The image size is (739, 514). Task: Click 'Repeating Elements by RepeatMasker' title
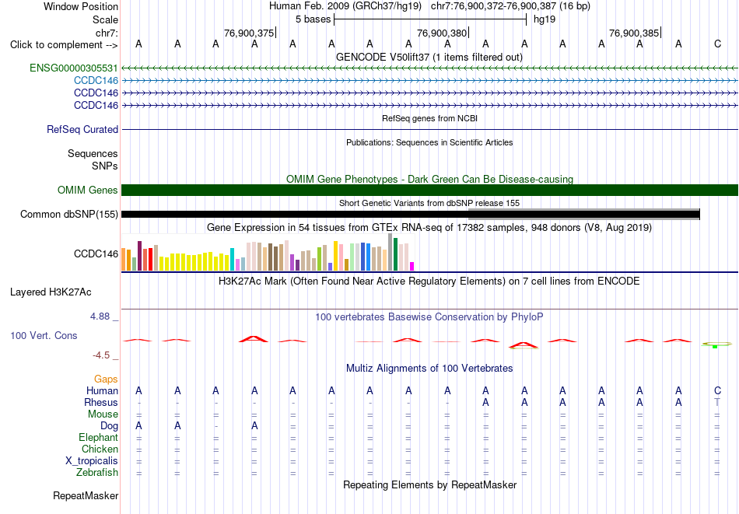point(430,485)
